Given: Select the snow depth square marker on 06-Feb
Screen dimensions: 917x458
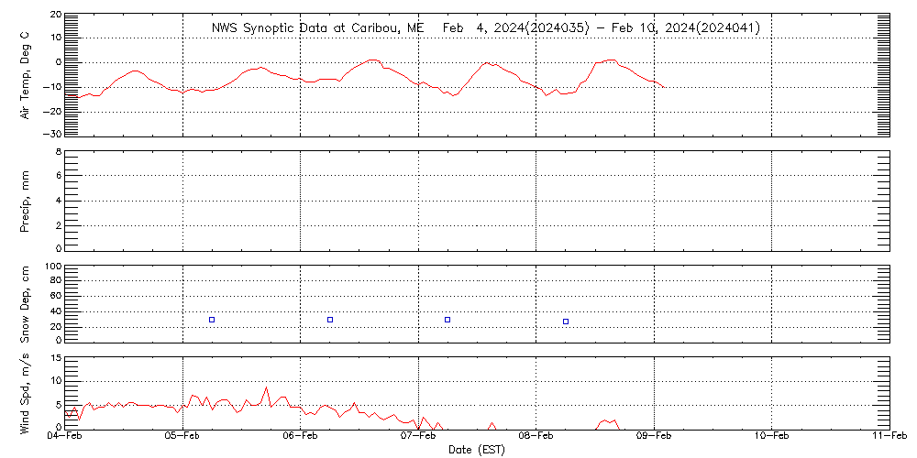Looking at the screenshot, I should pyautogui.click(x=330, y=320).
